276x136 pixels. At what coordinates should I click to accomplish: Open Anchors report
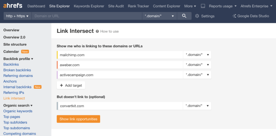pos(10,81)
